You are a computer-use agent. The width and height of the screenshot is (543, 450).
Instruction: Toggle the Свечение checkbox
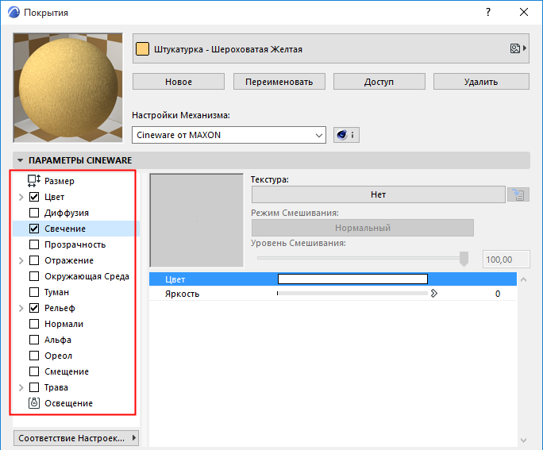click(x=34, y=229)
